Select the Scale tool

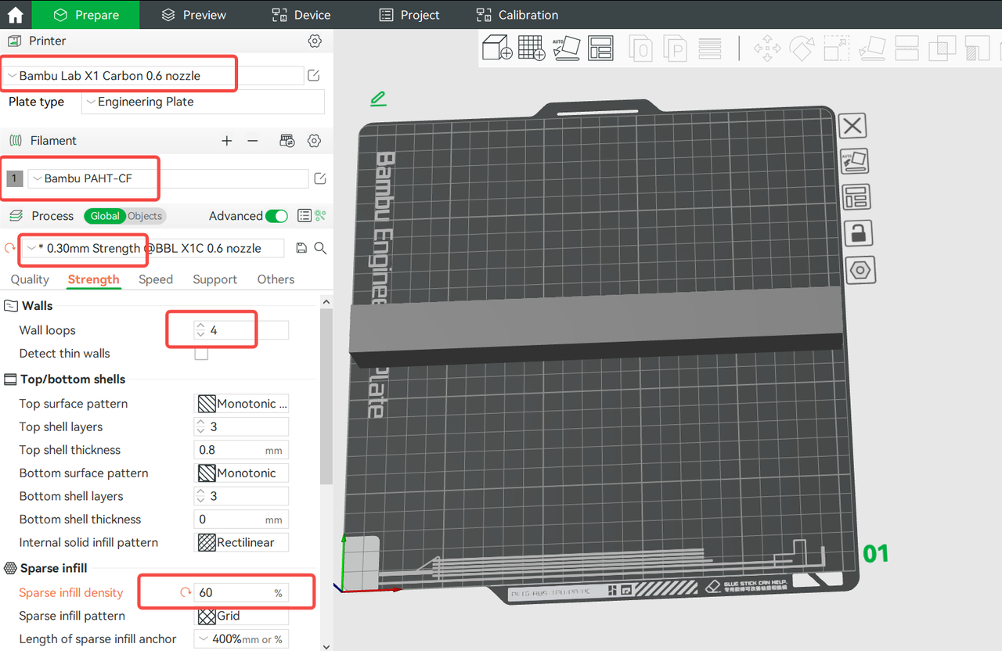click(837, 49)
